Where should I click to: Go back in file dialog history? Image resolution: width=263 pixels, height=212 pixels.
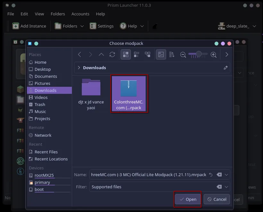pos(80,54)
